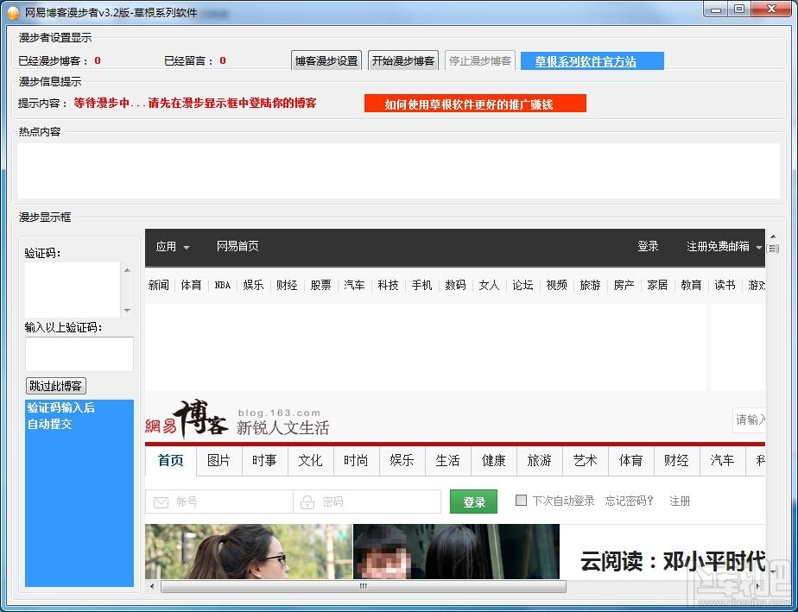Click 验证码 box scroll down arrow
Screen dimensions: 798x612
click(x=127, y=311)
